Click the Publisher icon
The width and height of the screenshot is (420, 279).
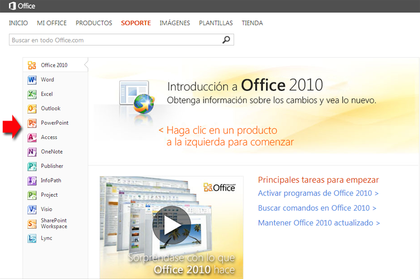click(x=32, y=166)
